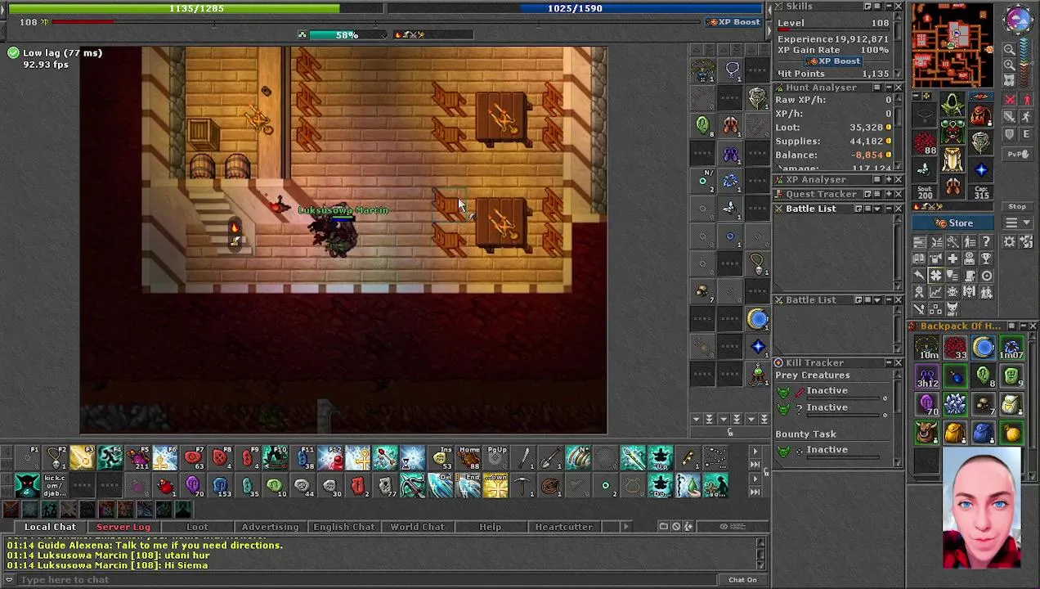Screen dimensions: 1040x589
Task: Open the Heartcutter chat tab
Action: (x=563, y=527)
